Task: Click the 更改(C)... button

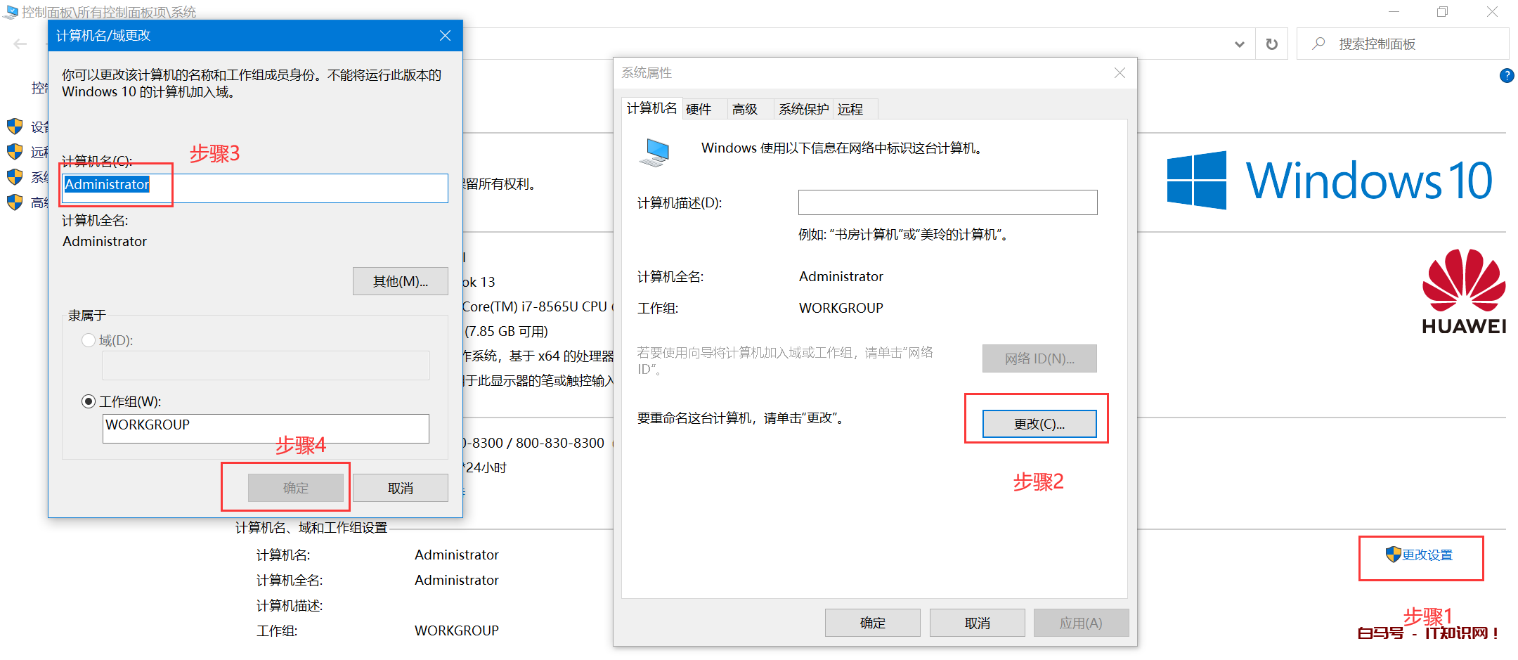Action: (1039, 423)
